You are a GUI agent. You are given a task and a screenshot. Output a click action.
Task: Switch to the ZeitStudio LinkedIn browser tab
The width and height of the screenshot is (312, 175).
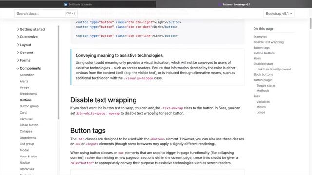click(x=78, y=4)
